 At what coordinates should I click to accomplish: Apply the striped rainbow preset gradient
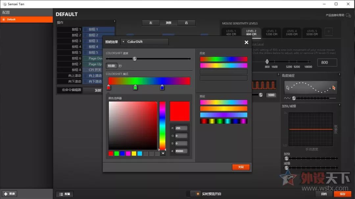(224, 121)
